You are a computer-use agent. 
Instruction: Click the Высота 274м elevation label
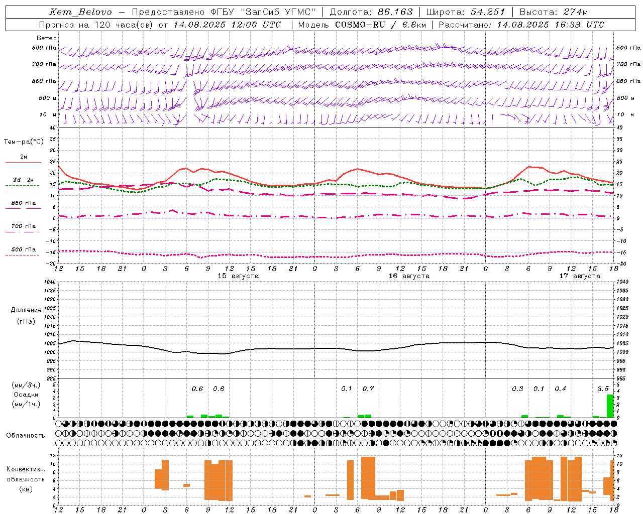[554, 12]
